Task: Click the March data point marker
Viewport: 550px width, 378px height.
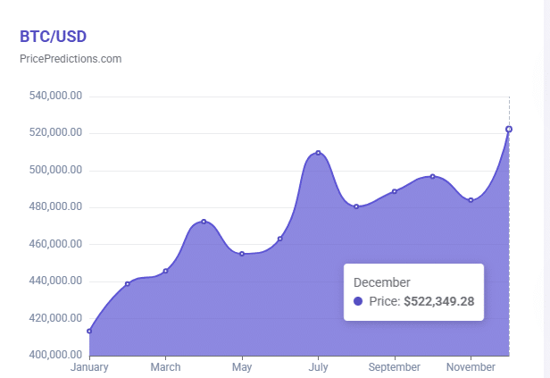Action: tap(165, 271)
